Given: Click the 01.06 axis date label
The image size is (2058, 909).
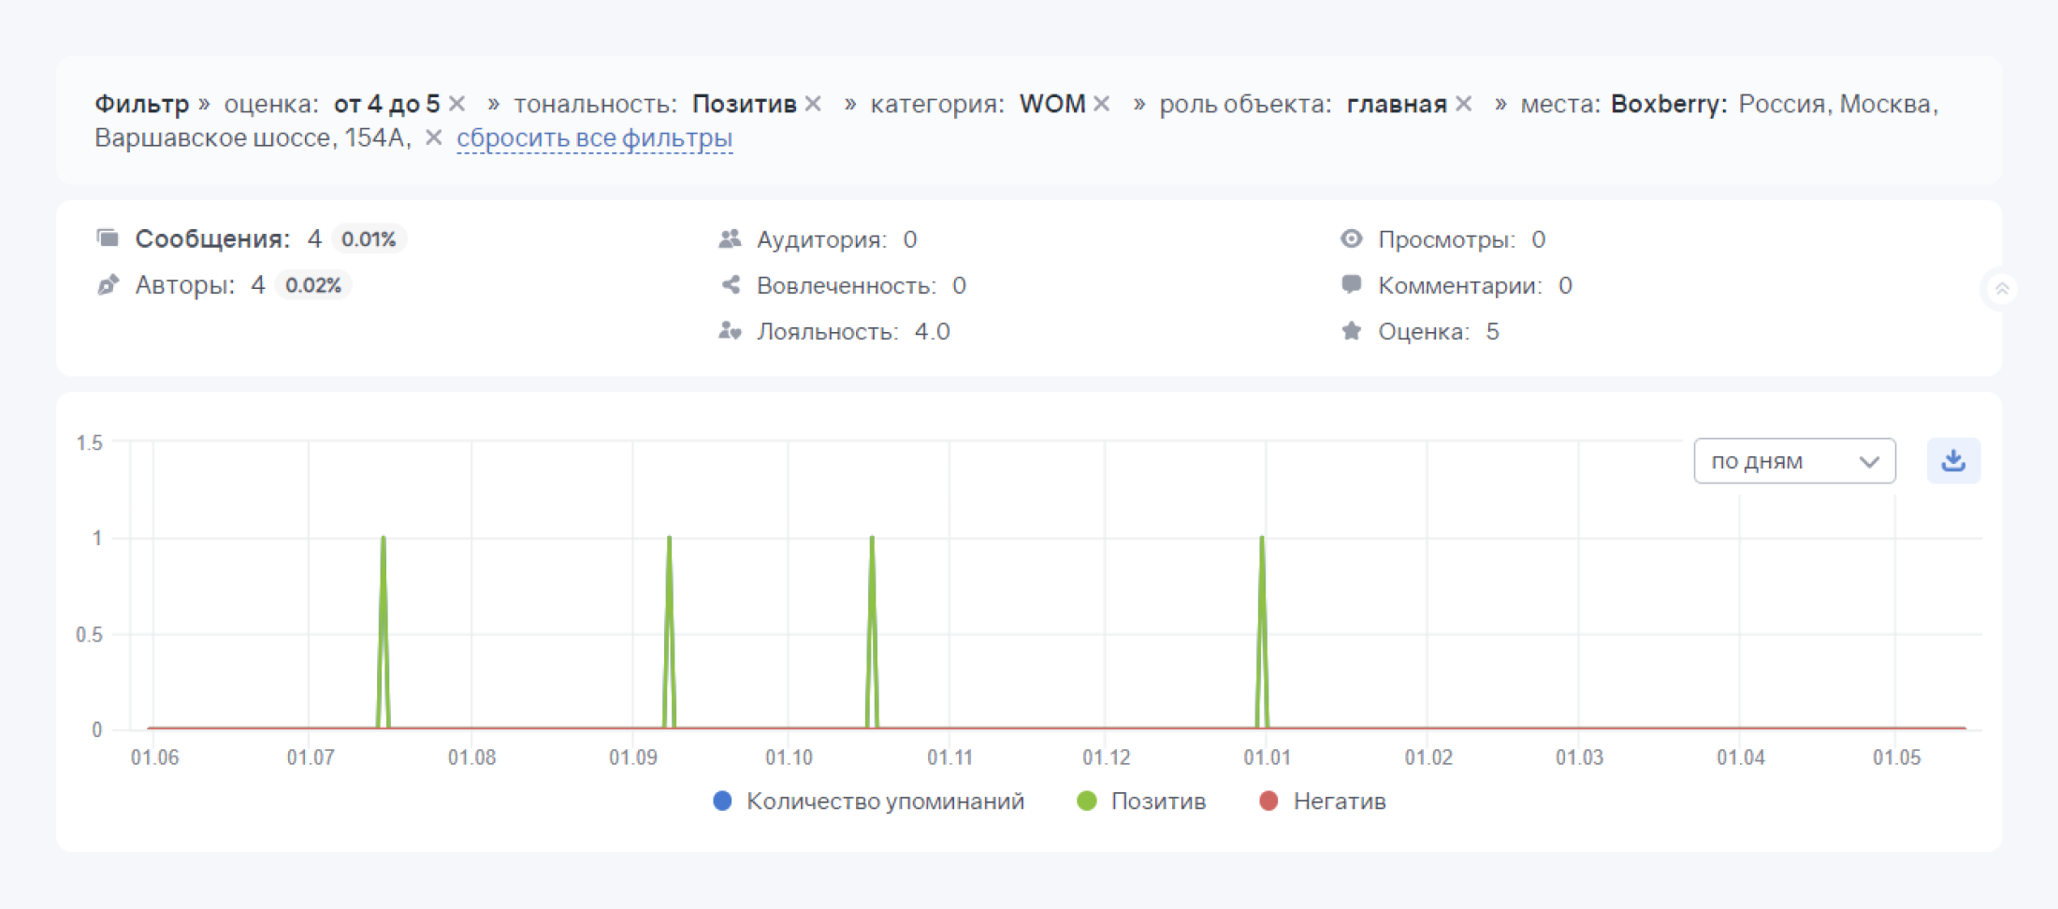Looking at the screenshot, I should pyautogui.click(x=154, y=757).
